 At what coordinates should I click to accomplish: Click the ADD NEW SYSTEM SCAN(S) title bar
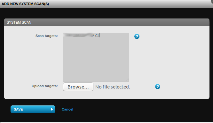(x=105, y=4)
